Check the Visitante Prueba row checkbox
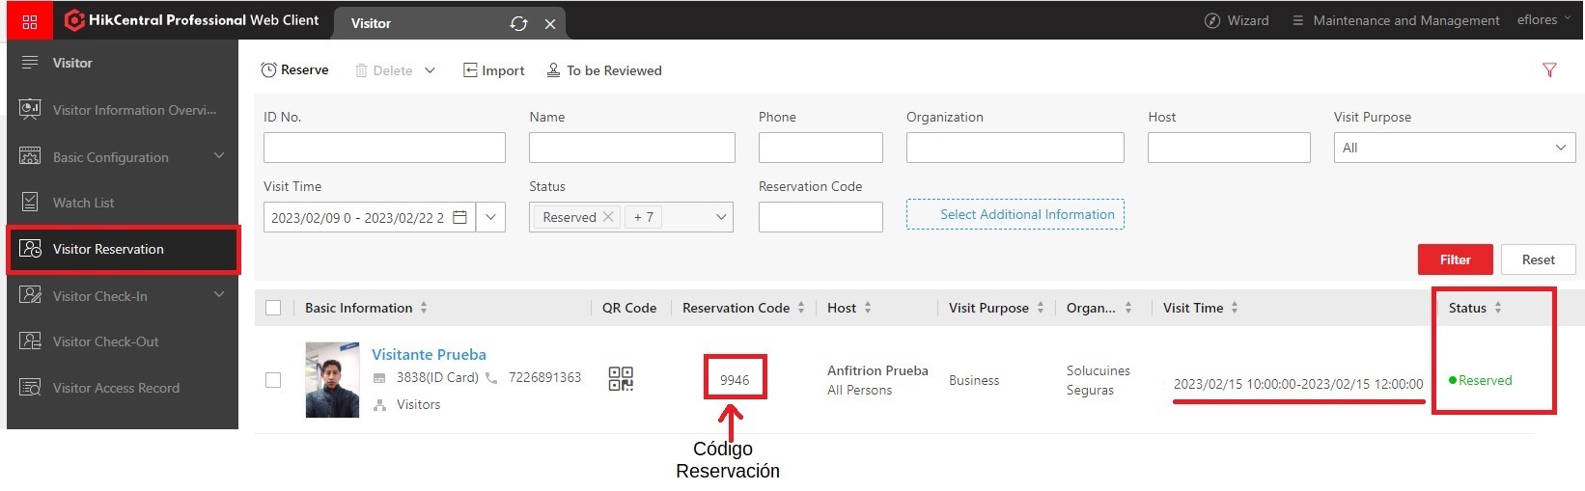 (273, 380)
